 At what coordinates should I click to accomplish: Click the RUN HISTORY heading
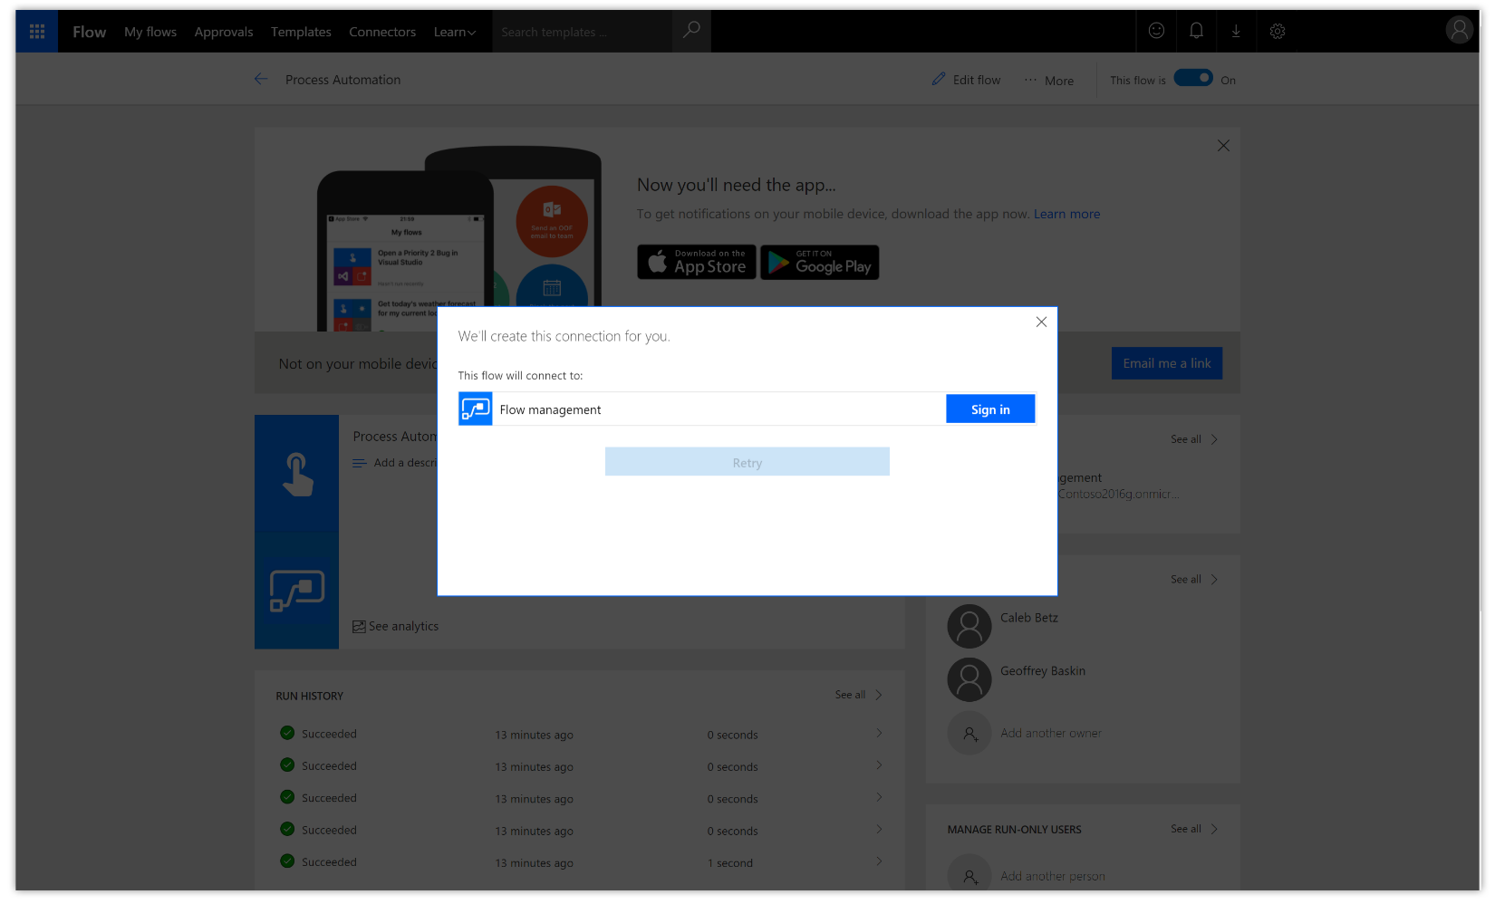(x=310, y=697)
